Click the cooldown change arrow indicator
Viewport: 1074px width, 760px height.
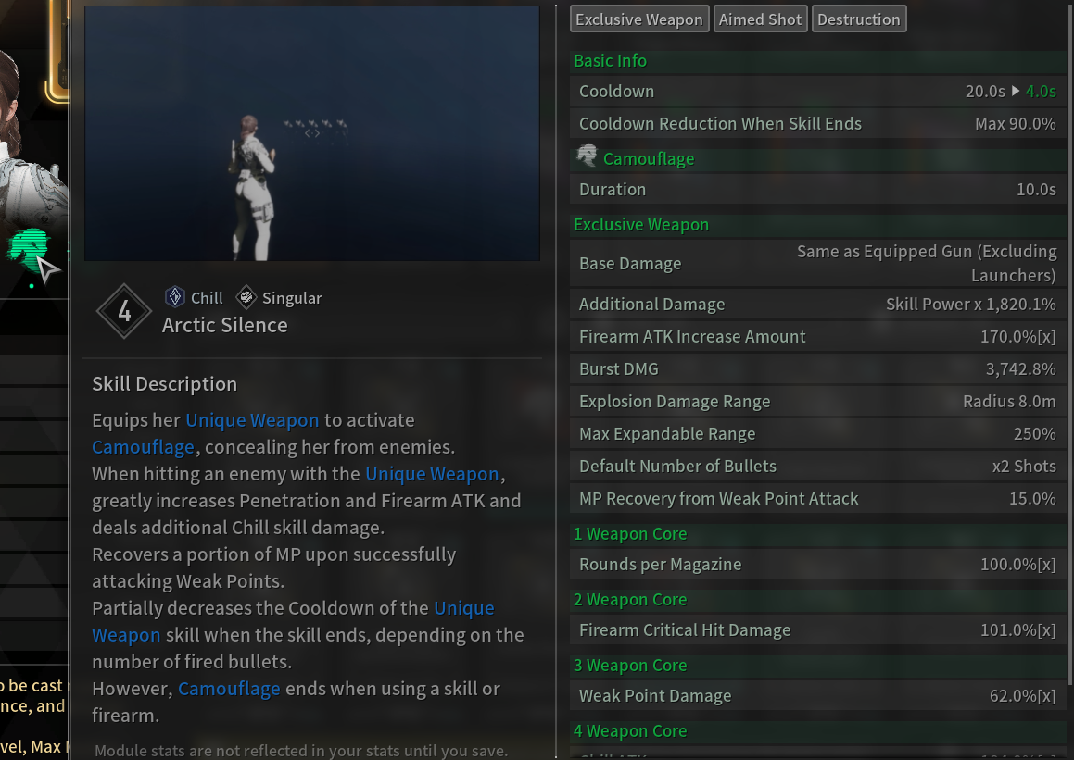click(x=1015, y=91)
